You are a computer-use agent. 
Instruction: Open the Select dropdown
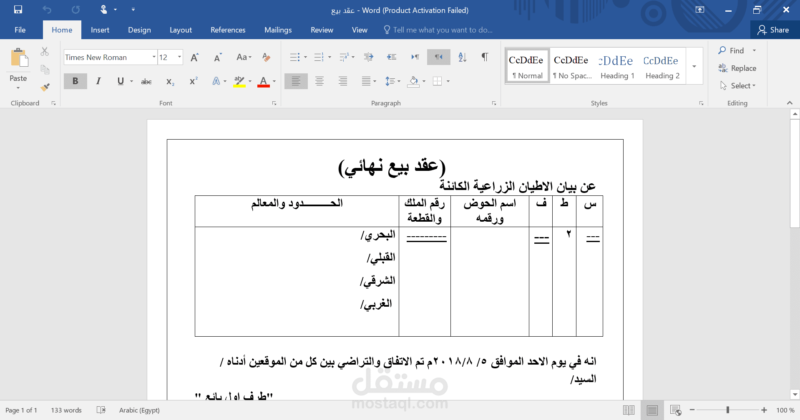tap(738, 86)
